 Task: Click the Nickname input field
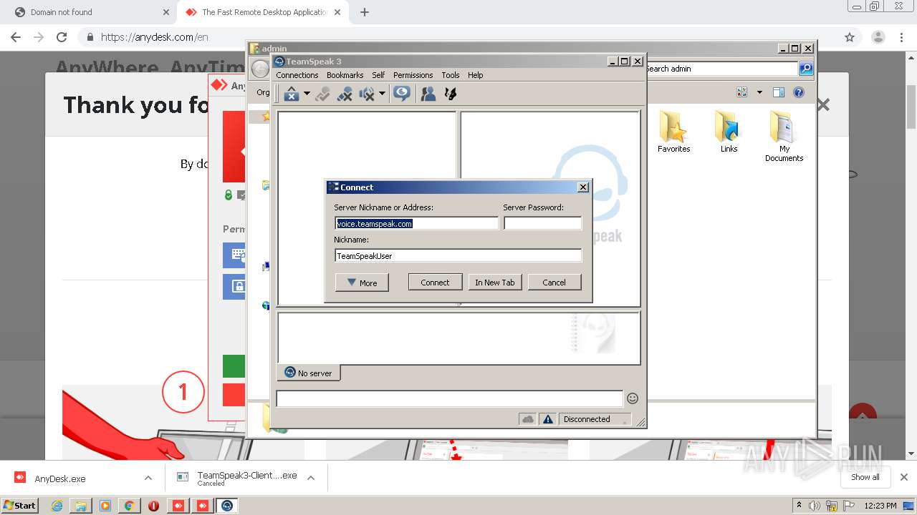coord(458,256)
